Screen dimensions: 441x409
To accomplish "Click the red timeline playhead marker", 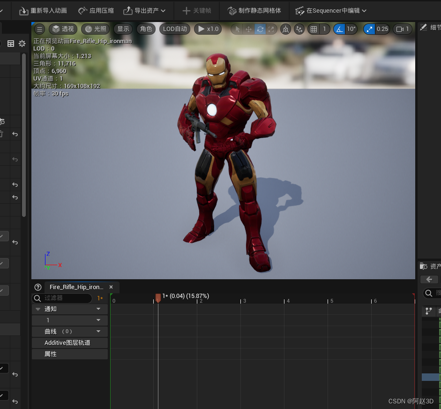I will coord(158,298).
